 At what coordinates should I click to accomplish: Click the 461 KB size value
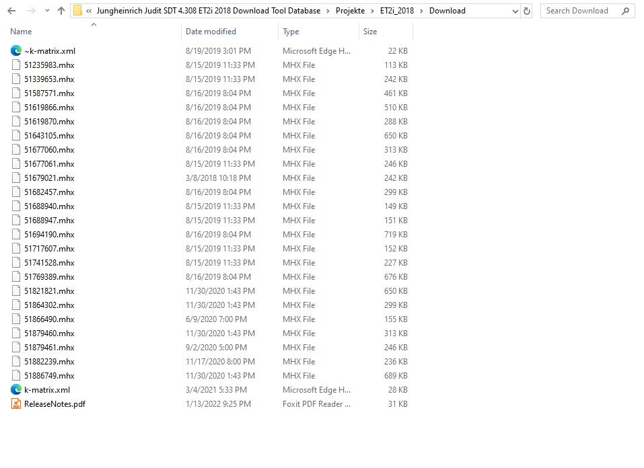click(396, 93)
